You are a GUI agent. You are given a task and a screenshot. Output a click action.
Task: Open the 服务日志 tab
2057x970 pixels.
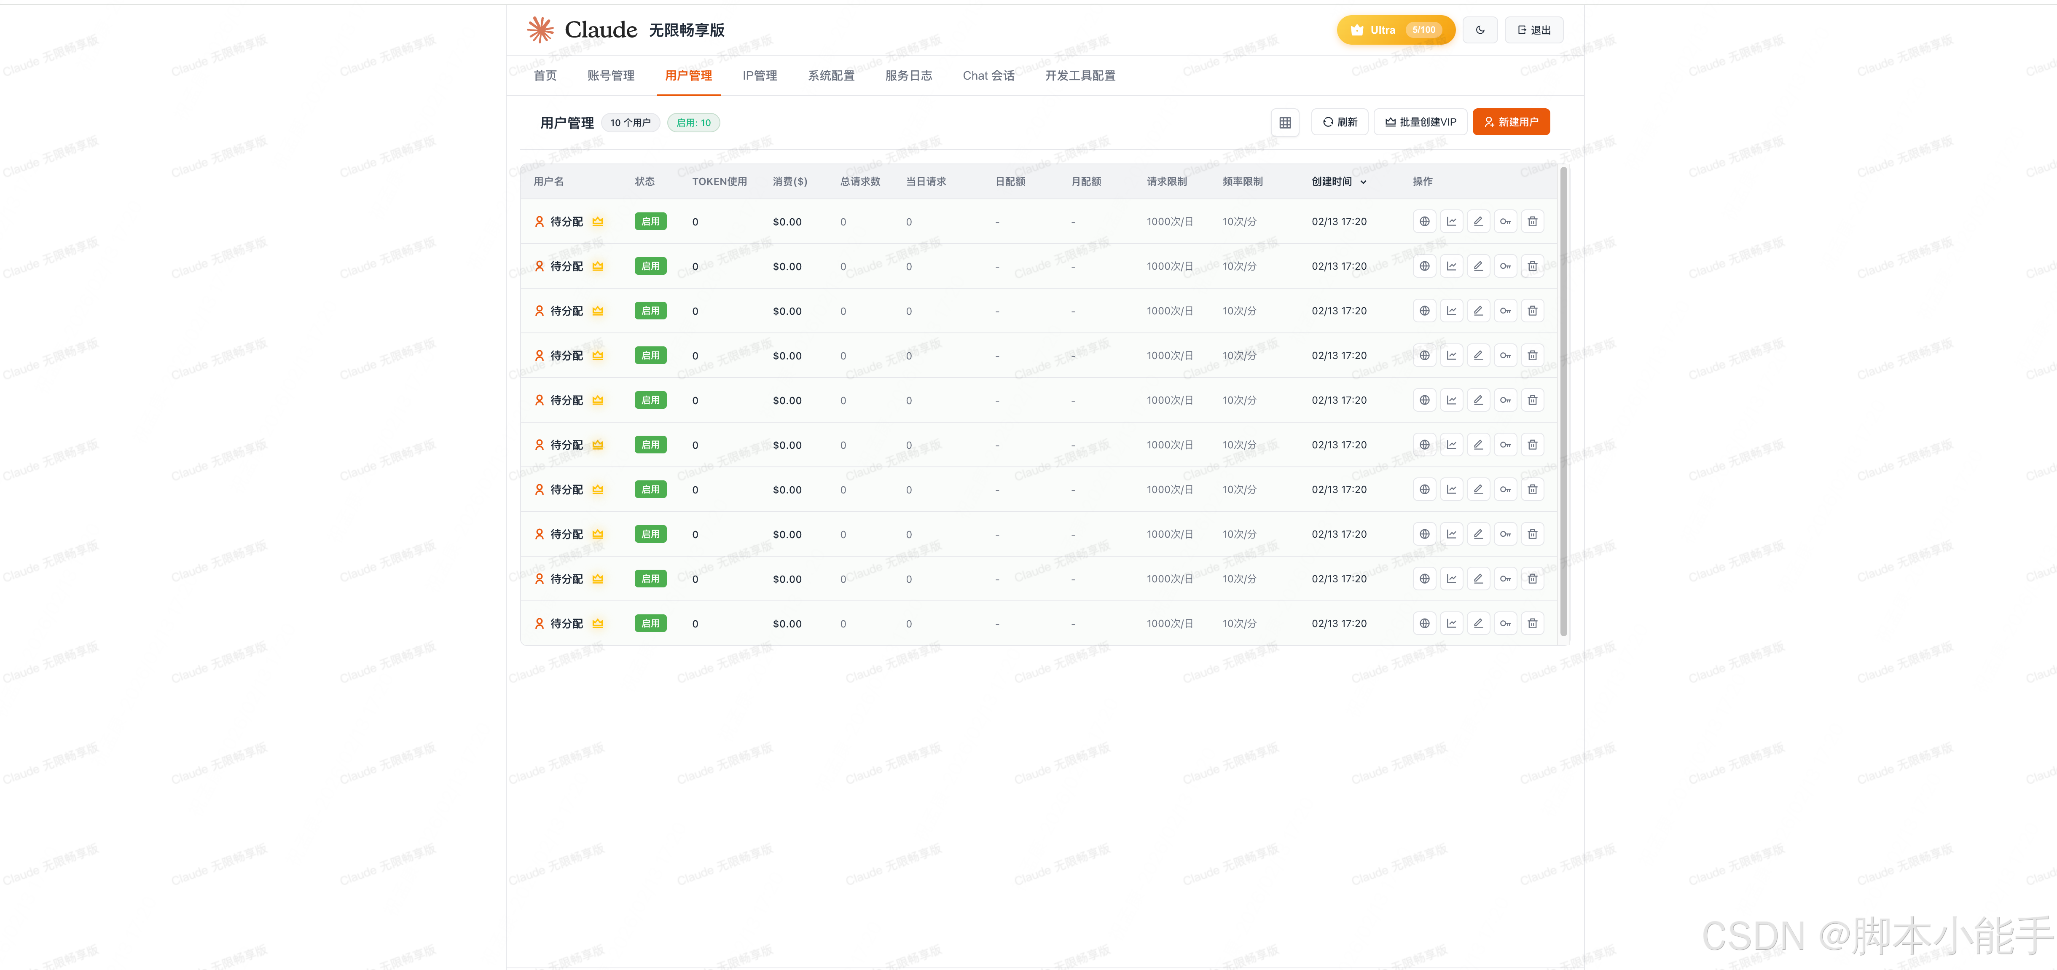tap(908, 76)
